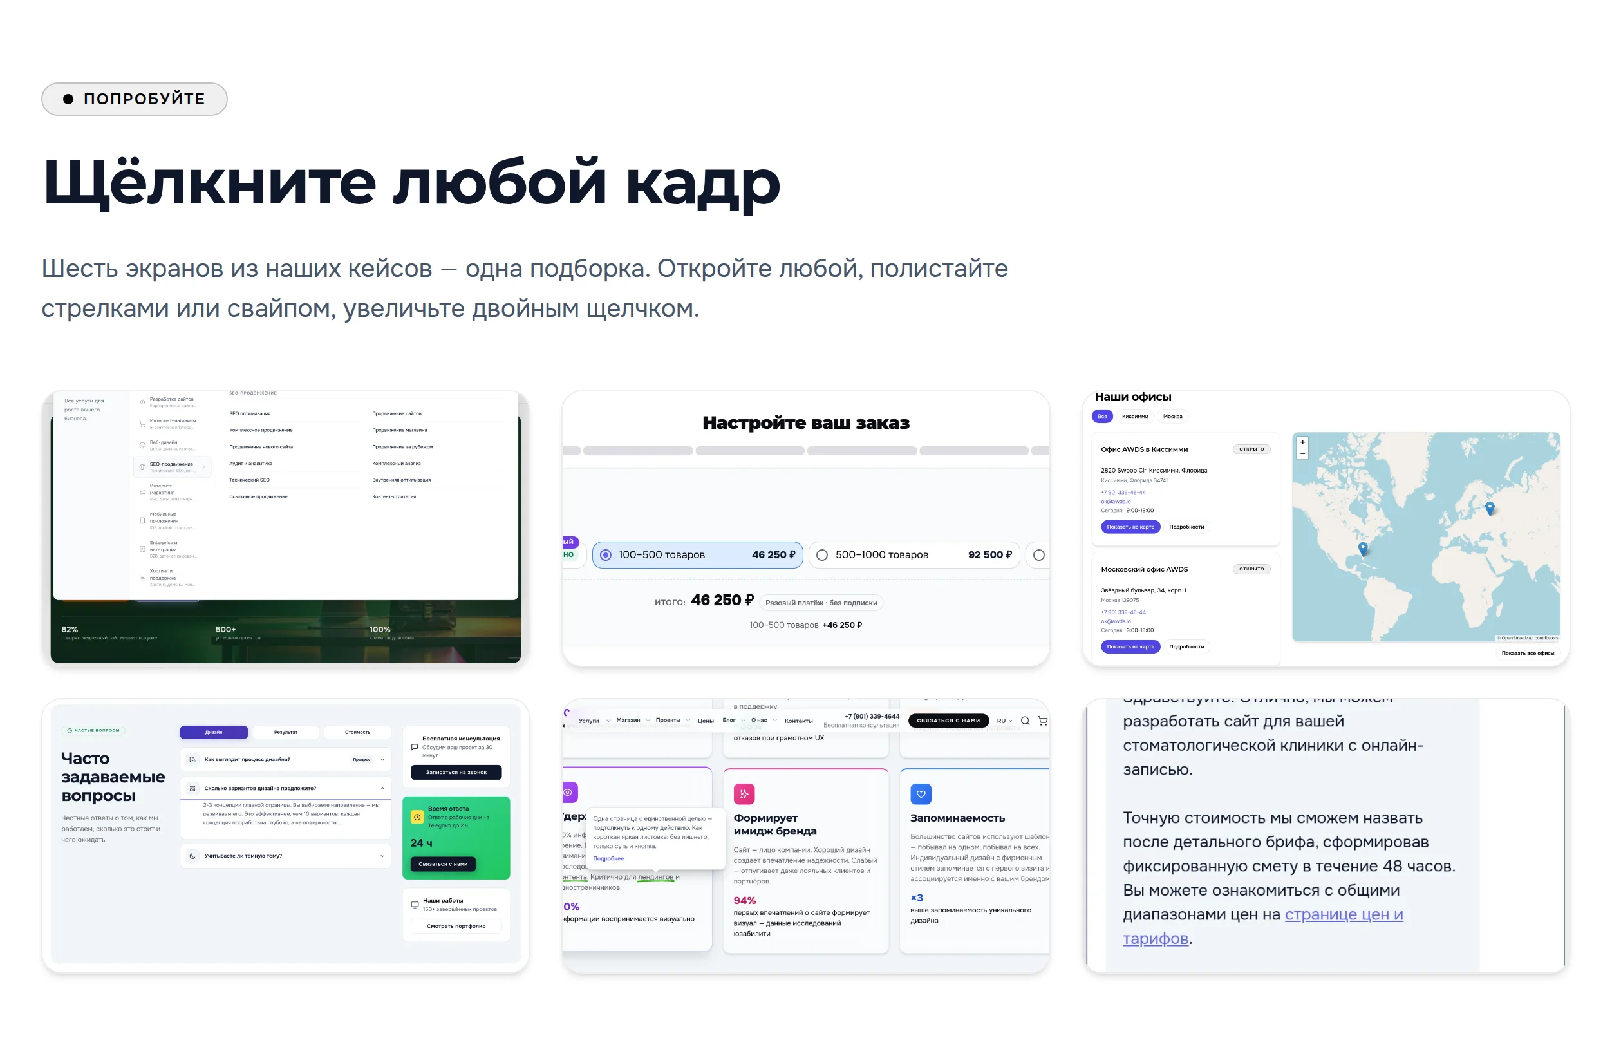
Task: Open the 'Блог' dropdown in header
Action: pos(733,720)
